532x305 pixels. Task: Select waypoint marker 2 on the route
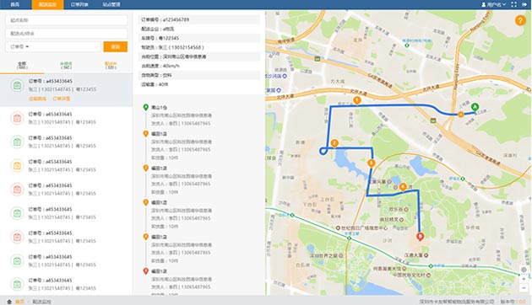point(334,143)
